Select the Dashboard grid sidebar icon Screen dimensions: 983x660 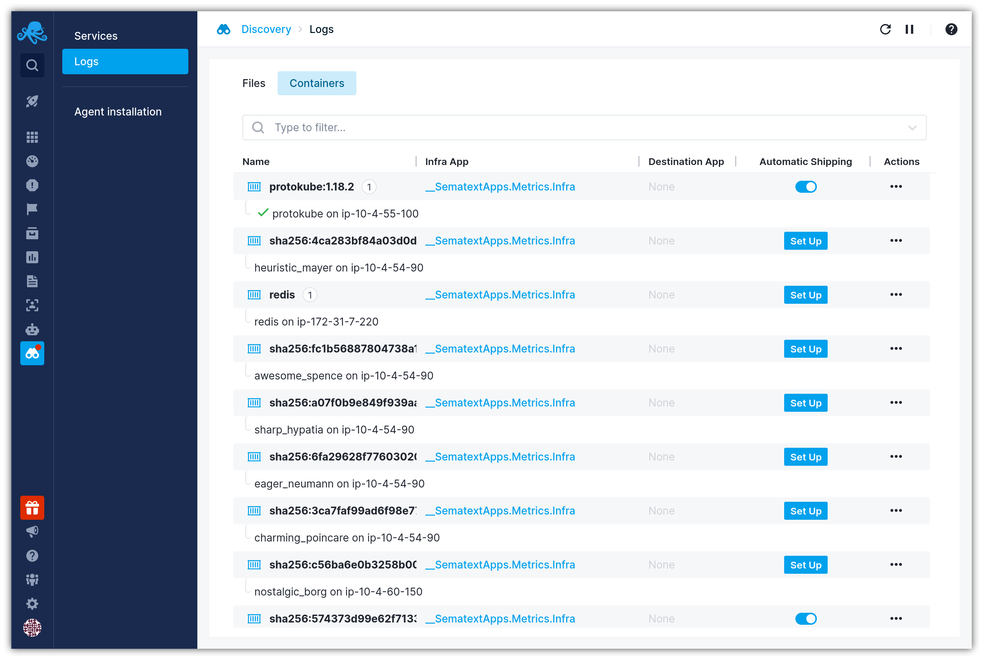click(32, 137)
